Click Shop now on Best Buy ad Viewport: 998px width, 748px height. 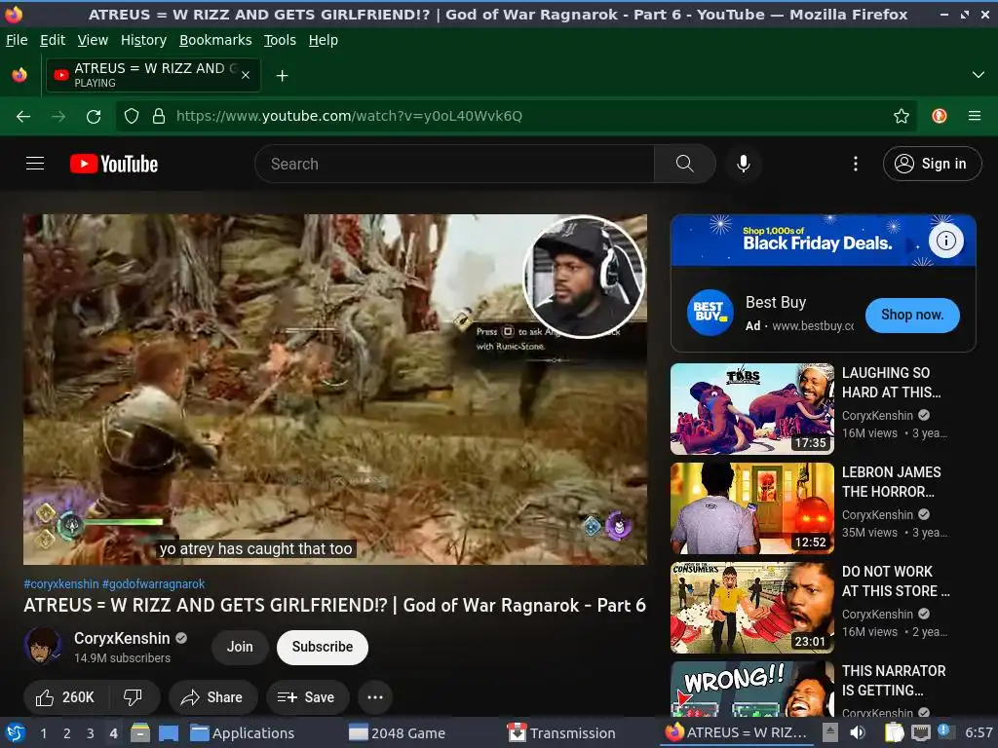point(912,315)
